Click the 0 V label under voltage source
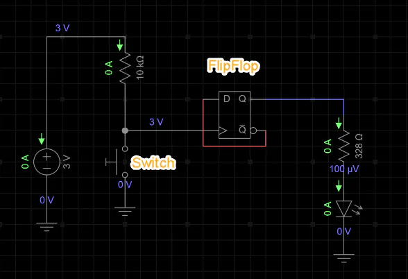 pyautogui.click(x=47, y=200)
